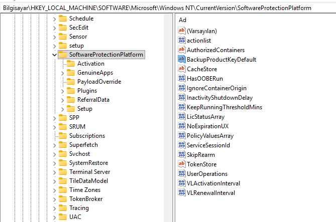Click the BackupProductKeyDefault string value icon

[182, 59]
